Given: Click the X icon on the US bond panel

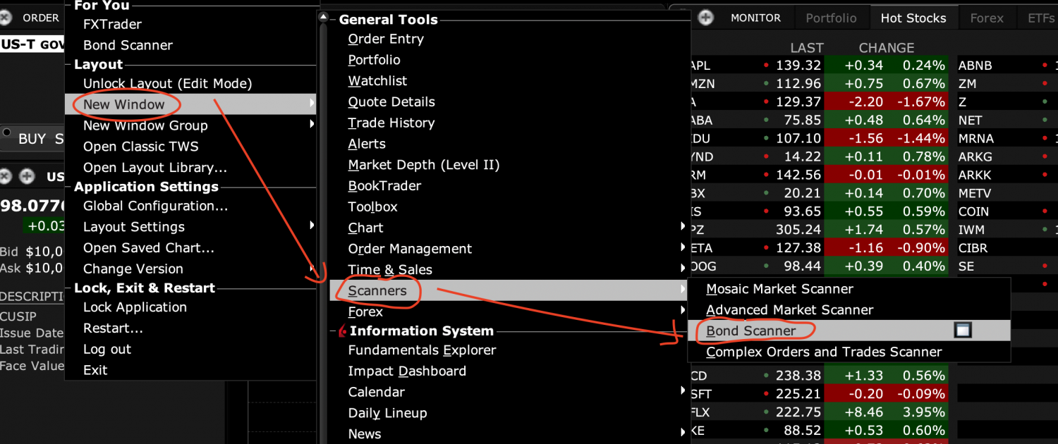Looking at the screenshot, I should 6,176.
